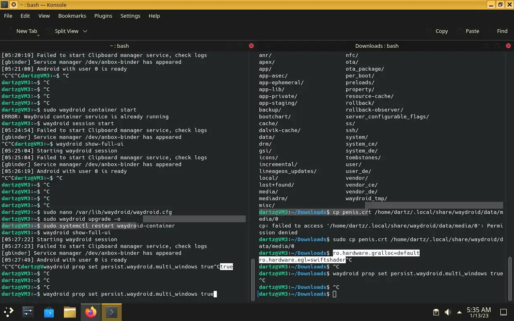Click the right terminal pane scrollbar handle
Screen dimensions: 514x321
[x=511, y=279]
